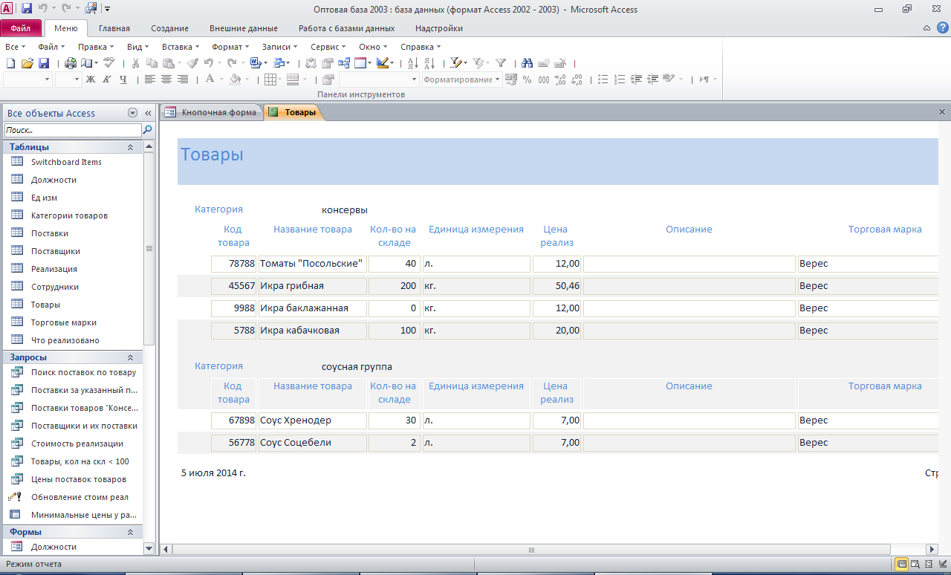Click the Format Painter brush icon
The width and height of the screenshot is (951, 575).
pyautogui.click(x=192, y=64)
